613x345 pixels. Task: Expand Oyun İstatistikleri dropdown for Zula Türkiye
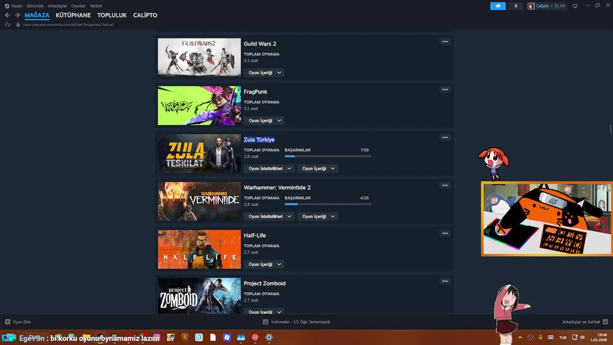pyautogui.click(x=270, y=169)
